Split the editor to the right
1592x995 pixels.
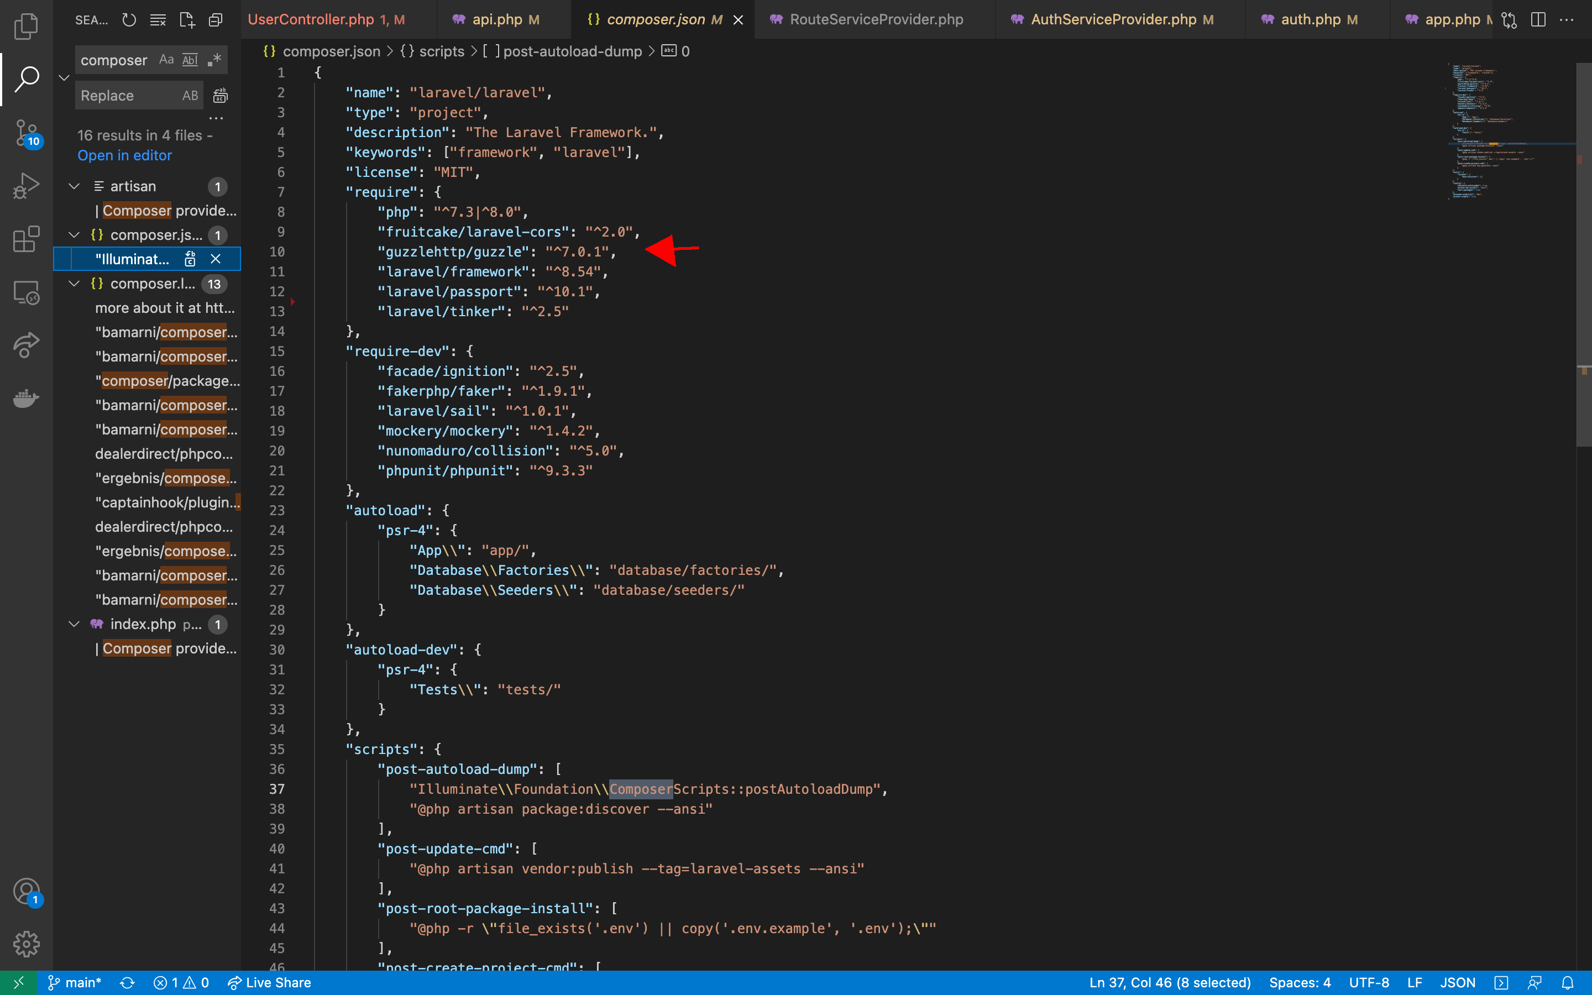1538,20
